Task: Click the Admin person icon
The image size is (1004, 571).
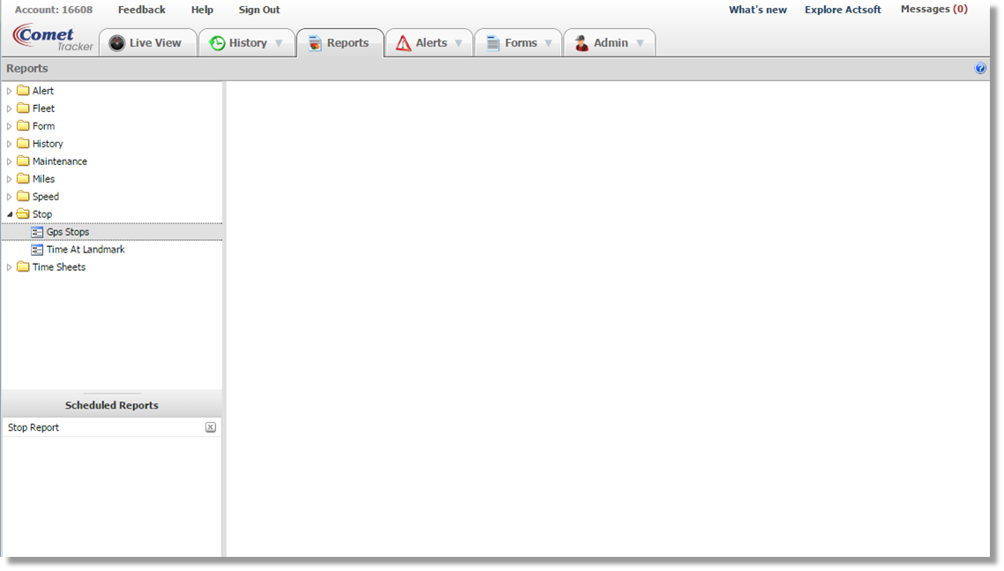Action: pyautogui.click(x=581, y=43)
